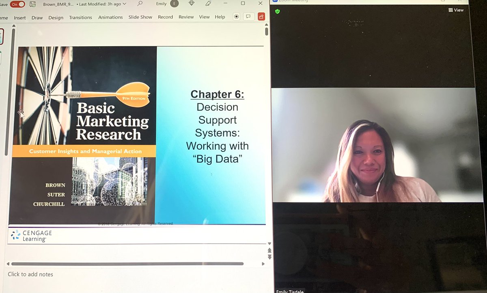The width and height of the screenshot is (487, 293).
Task: Click the green encryption shield in Zoom
Action: pyautogui.click(x=278, y=11)
